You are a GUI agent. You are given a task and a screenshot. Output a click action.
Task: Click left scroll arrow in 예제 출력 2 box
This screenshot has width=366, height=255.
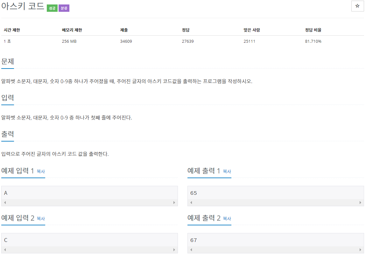point(191,250)
